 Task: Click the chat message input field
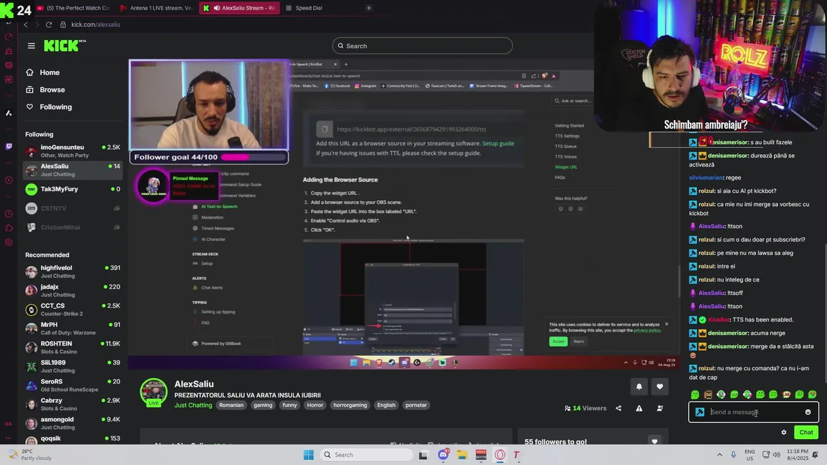click(x=754, y=412)
